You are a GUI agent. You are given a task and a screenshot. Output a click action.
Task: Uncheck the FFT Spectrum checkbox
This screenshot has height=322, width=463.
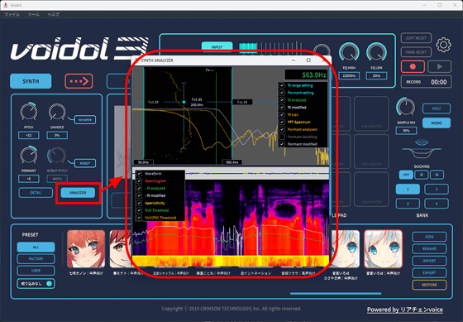282,123
